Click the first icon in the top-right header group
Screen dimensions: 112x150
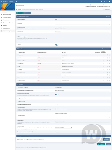(101, 2)
